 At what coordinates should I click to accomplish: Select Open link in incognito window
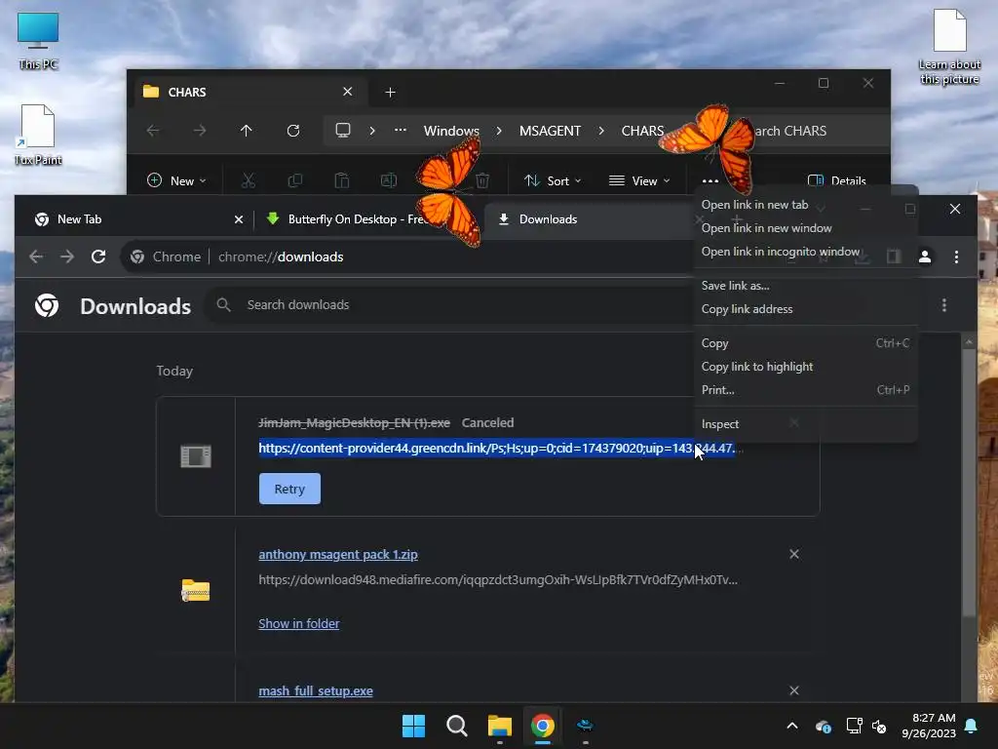781,252
